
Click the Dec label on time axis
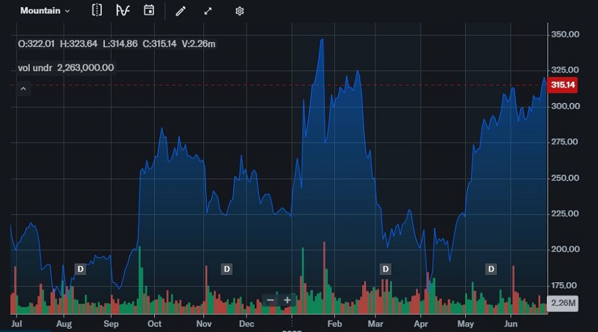tap(247, 323)
